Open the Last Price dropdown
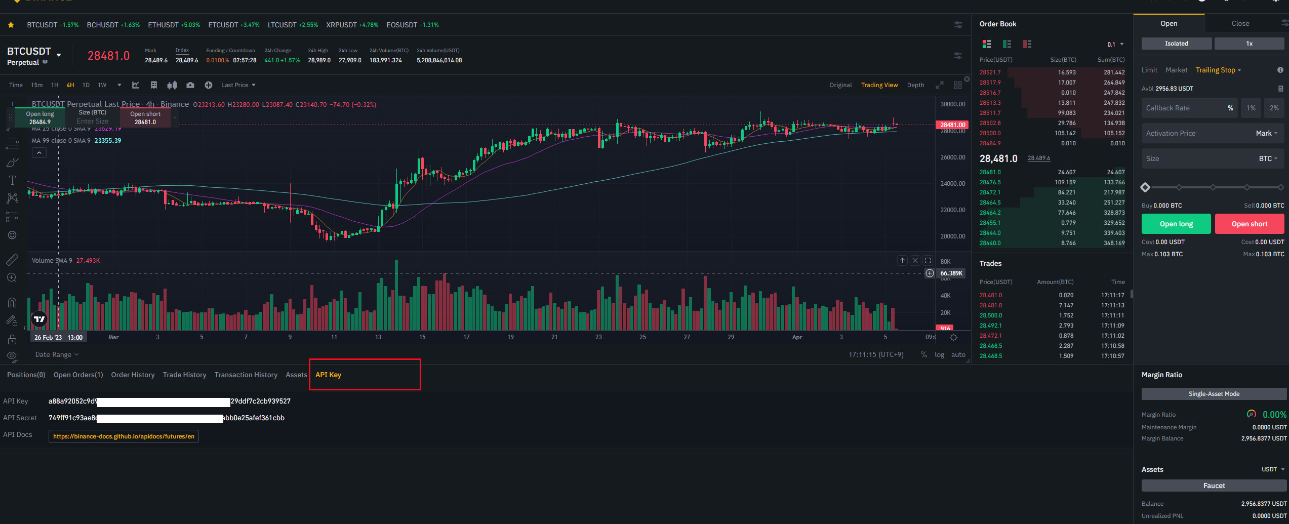 [238, 85]
